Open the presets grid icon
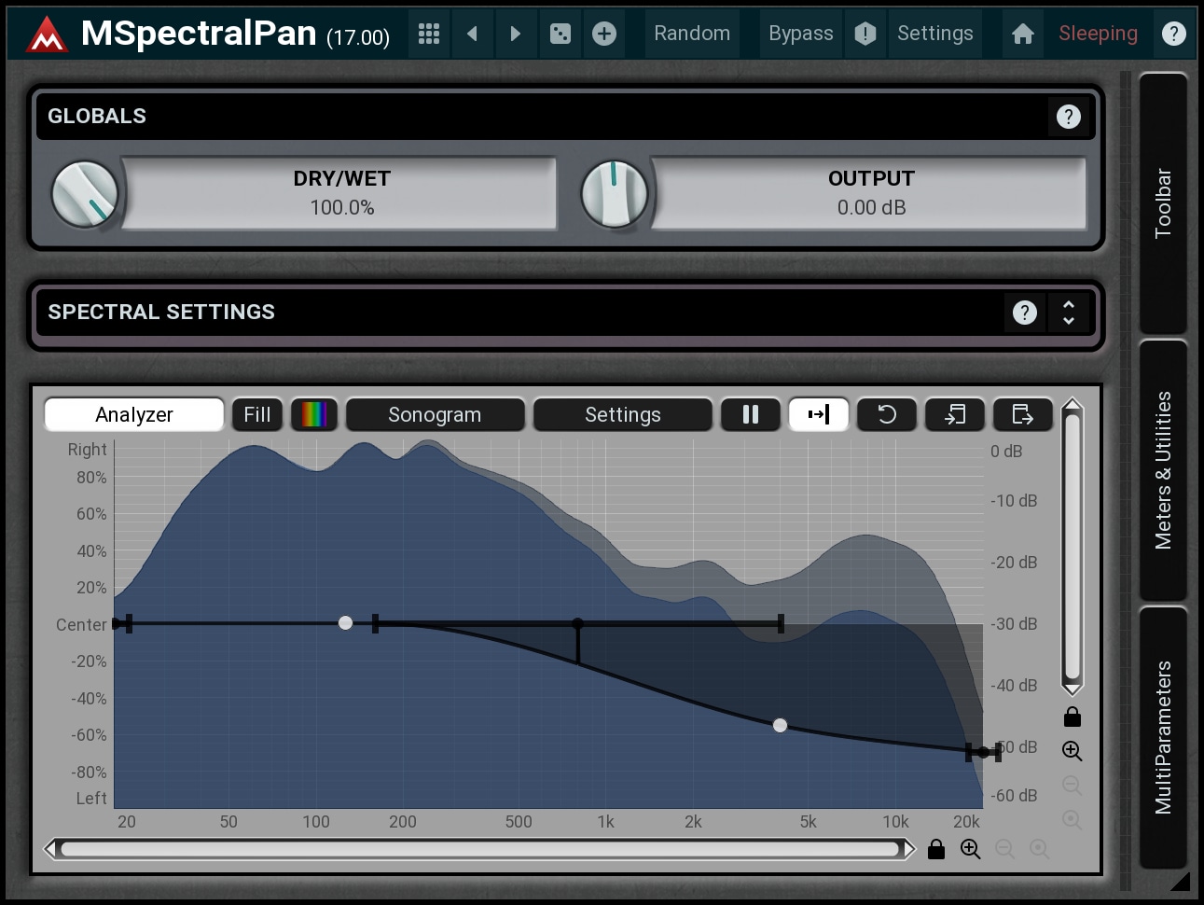The height and width of the screenshot is (905, 1204). click(429, 34)
